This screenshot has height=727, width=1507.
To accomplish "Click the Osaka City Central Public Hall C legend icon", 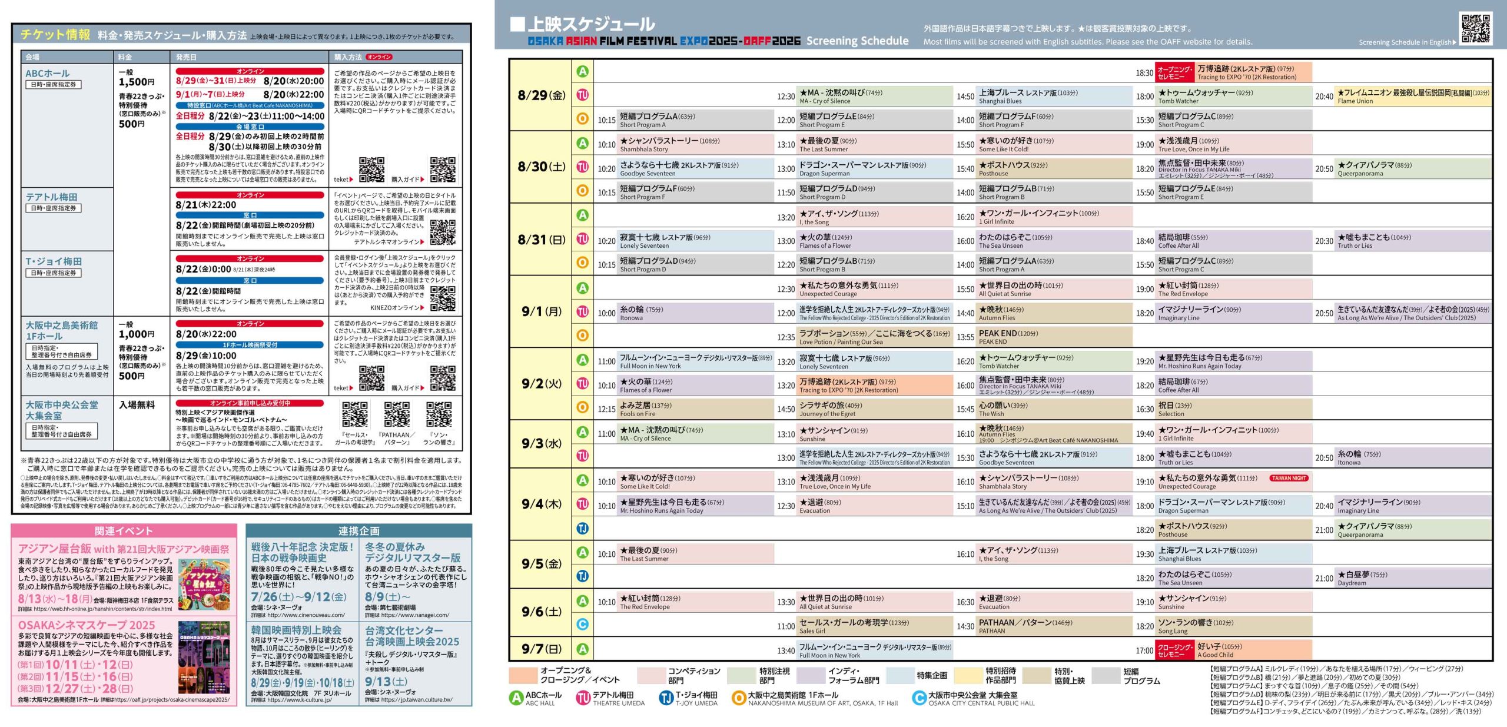I will [919, 698].
